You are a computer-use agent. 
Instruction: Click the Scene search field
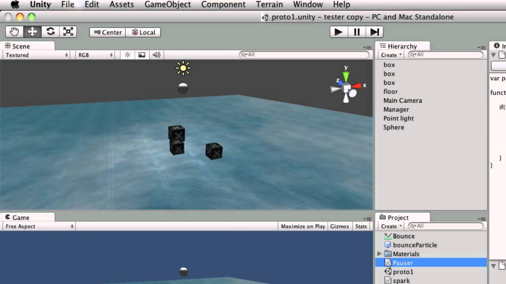click(304, 55)
